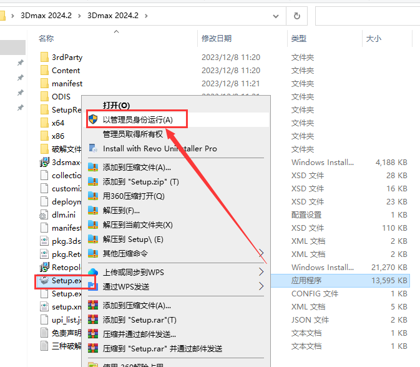Select the Retopology installer package icon

click(x=44, y=267)
